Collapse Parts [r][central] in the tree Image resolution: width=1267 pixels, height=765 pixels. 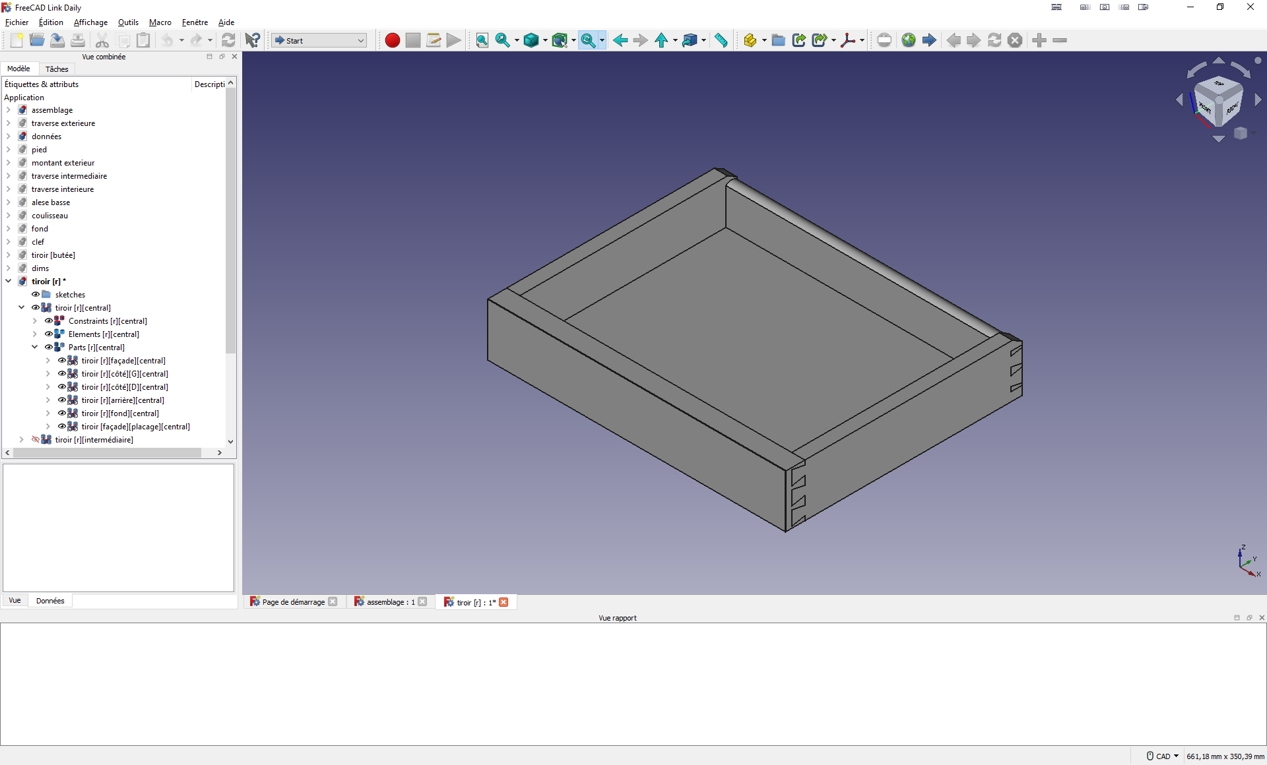tap(35, 348)
